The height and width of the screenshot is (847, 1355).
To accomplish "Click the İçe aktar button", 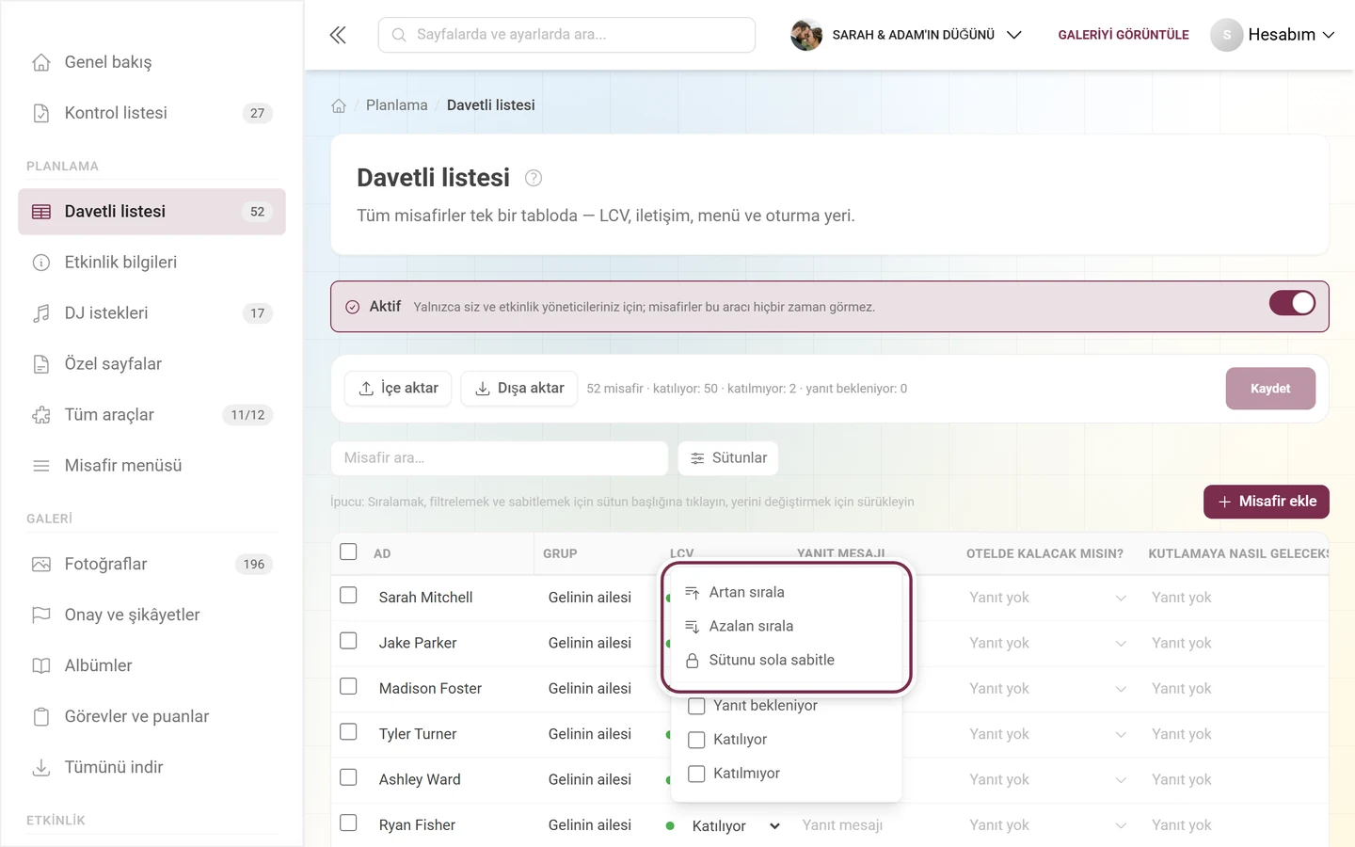I will tap(398, 389).
